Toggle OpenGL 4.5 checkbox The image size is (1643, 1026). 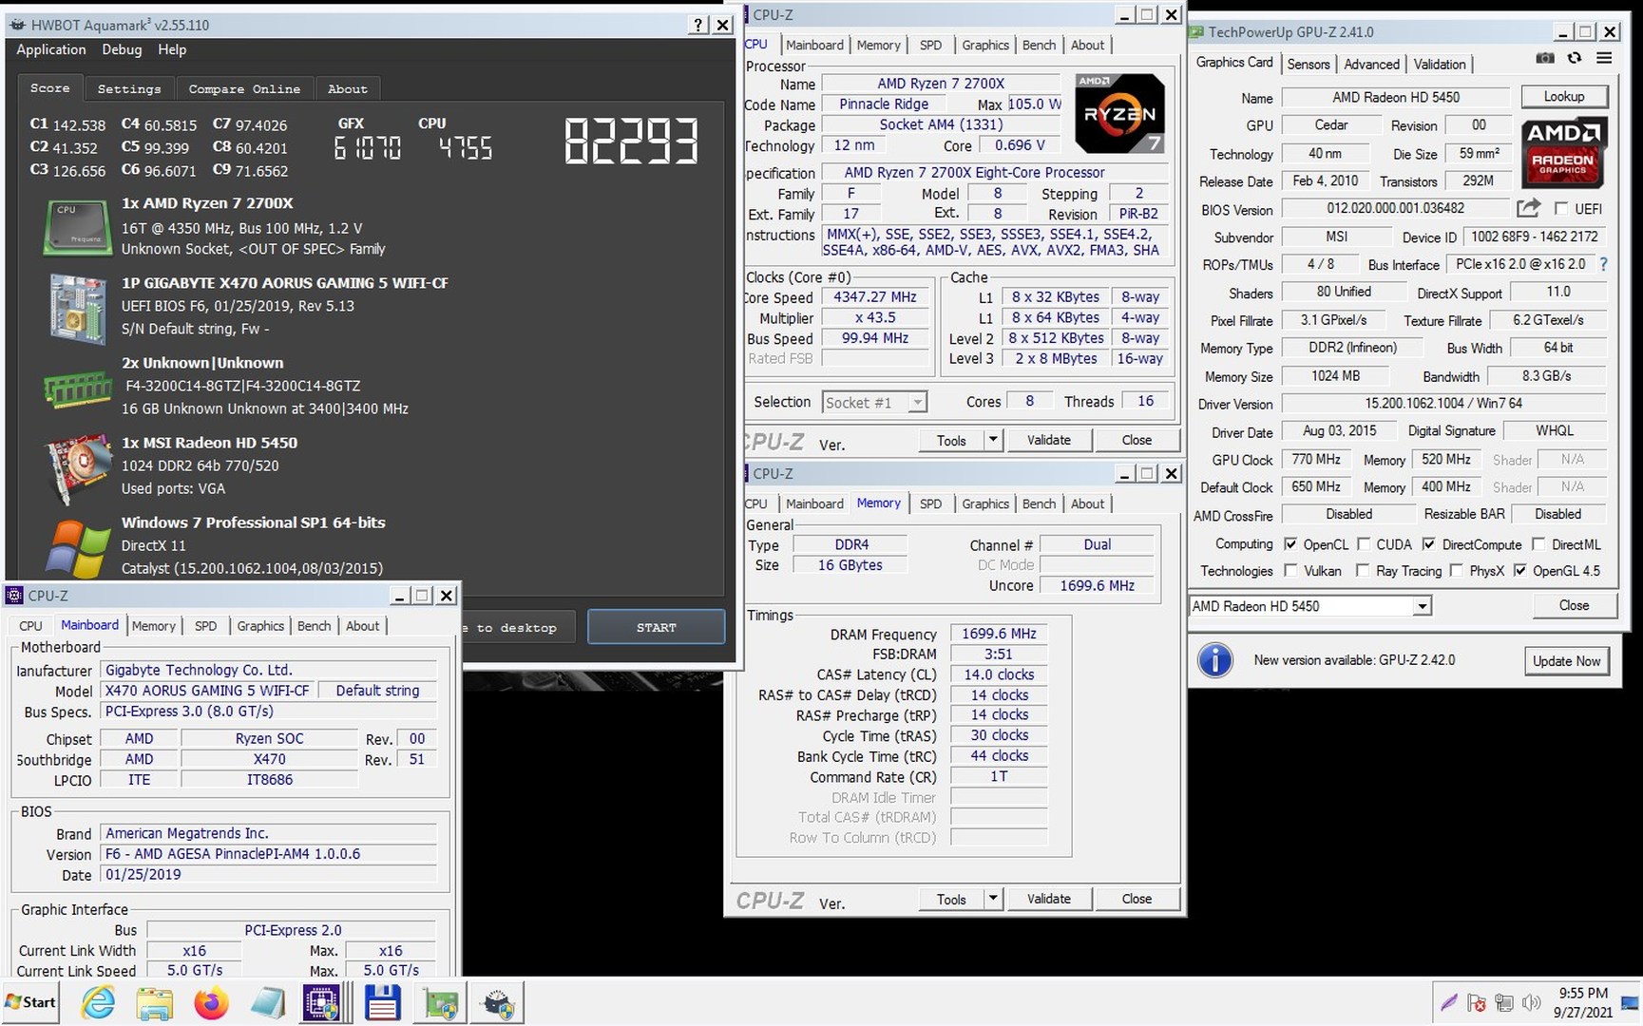point(1519,570)
